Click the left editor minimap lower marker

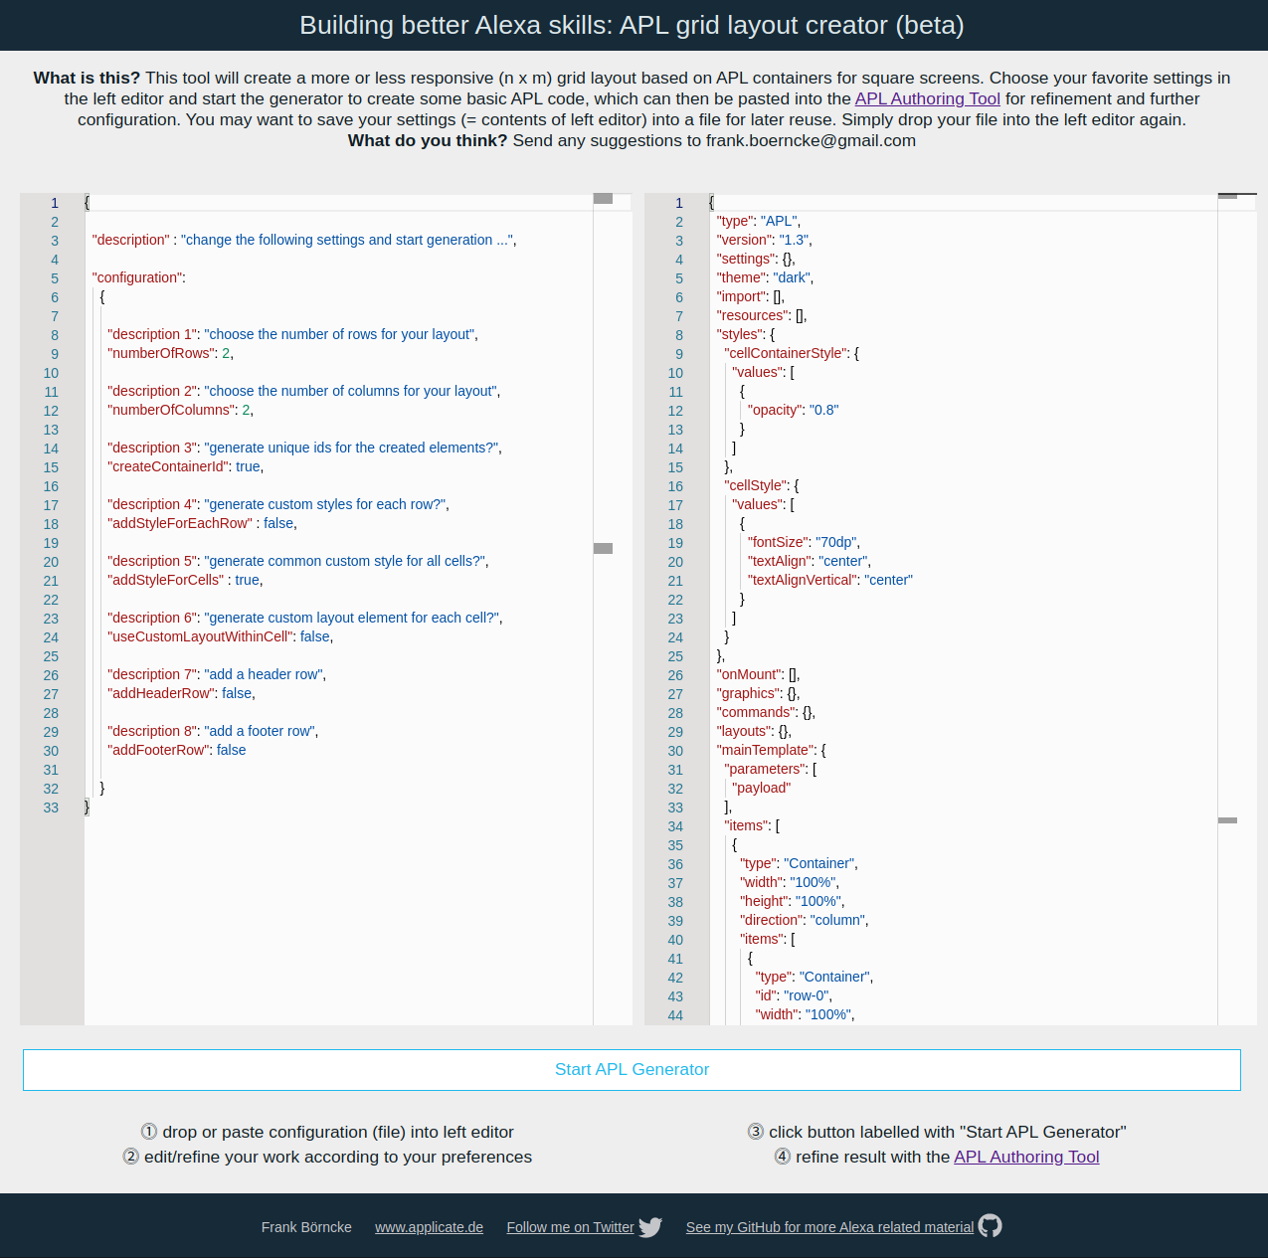click(x=603, y=548)
